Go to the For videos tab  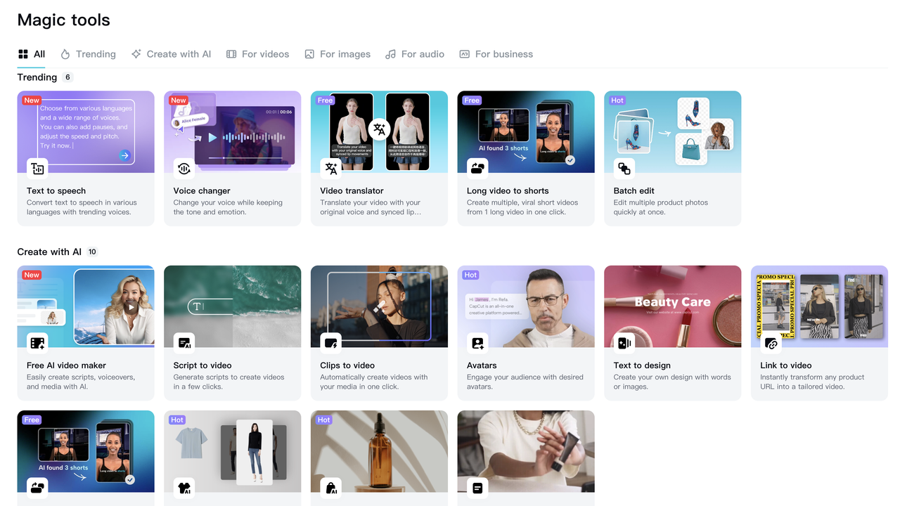(x=257, y=54)
